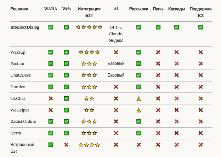The width and height of the screenshot is (221, 157).
Task: Click green checkmark under Рассылки for i2crm
Action: 138,133
